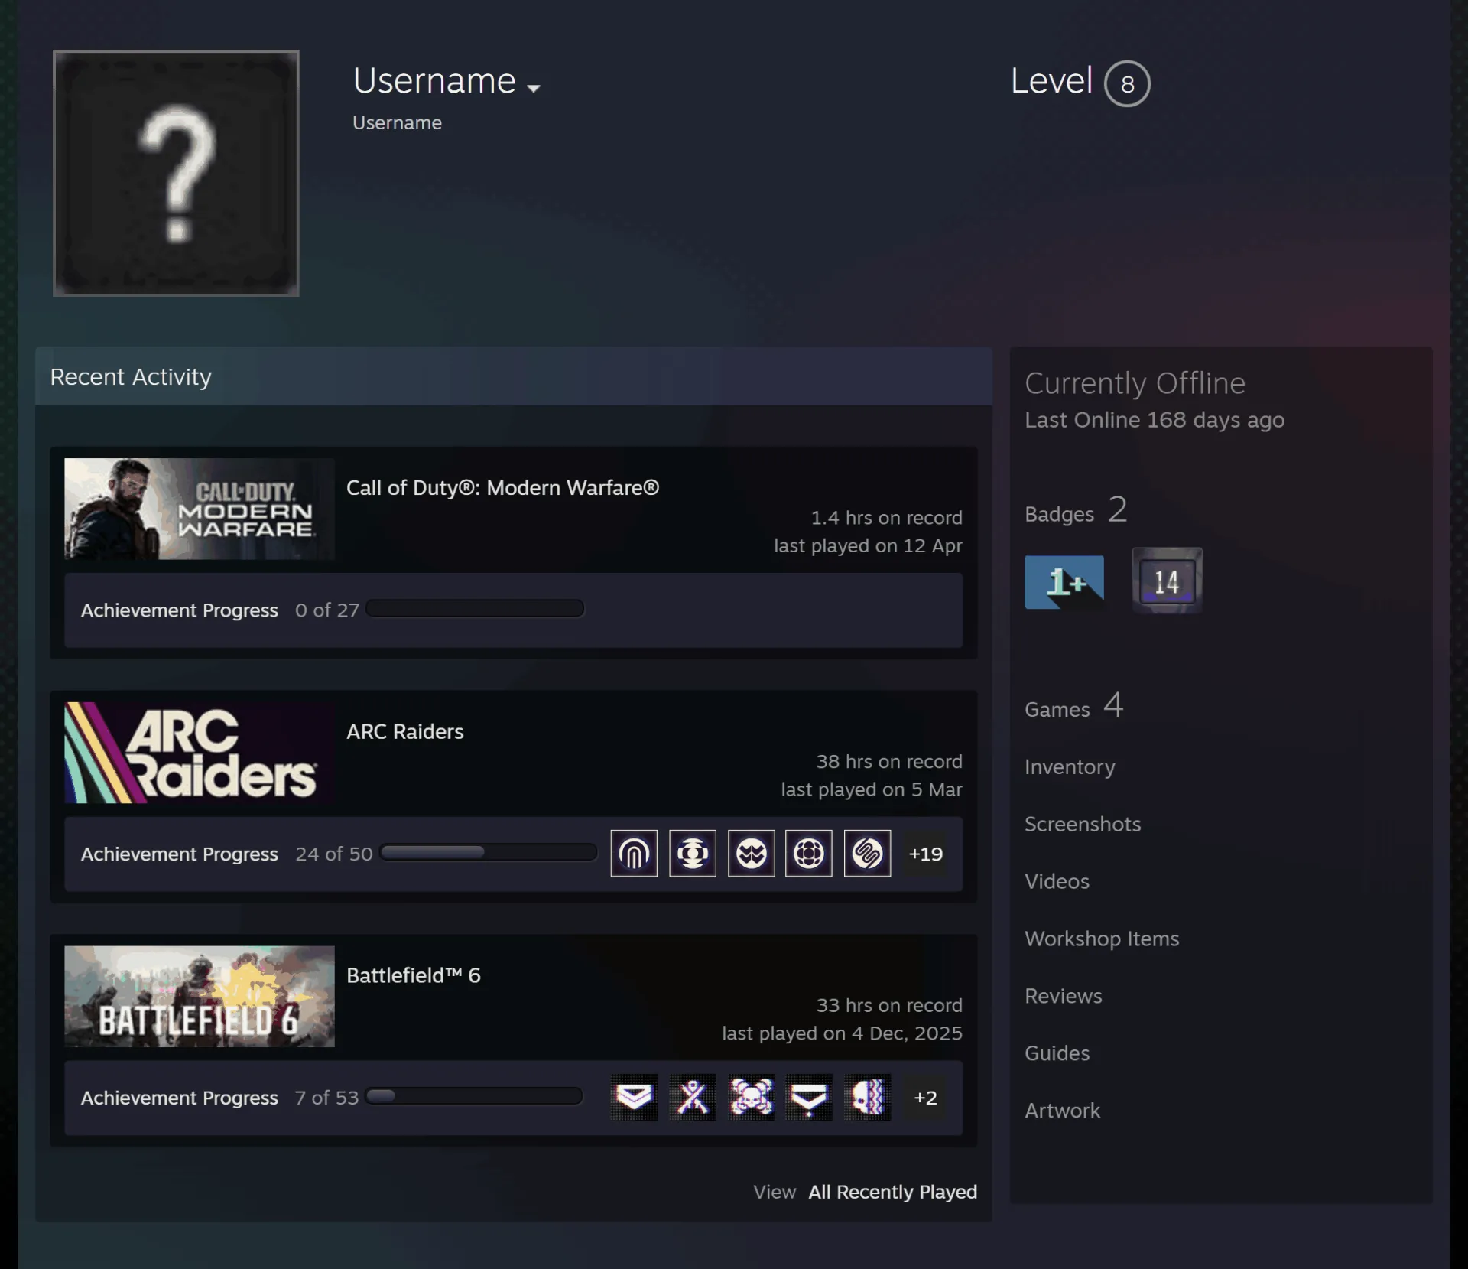Screen dimensions: 1468x1269
Task: Show the +19 more ARC Raiders achievements
Action: (925, 854)
